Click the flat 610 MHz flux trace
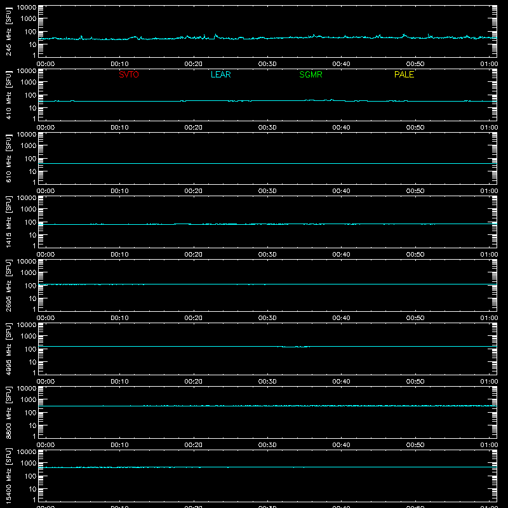The width and height of the screenshot is (508, 508). [267, 164]
